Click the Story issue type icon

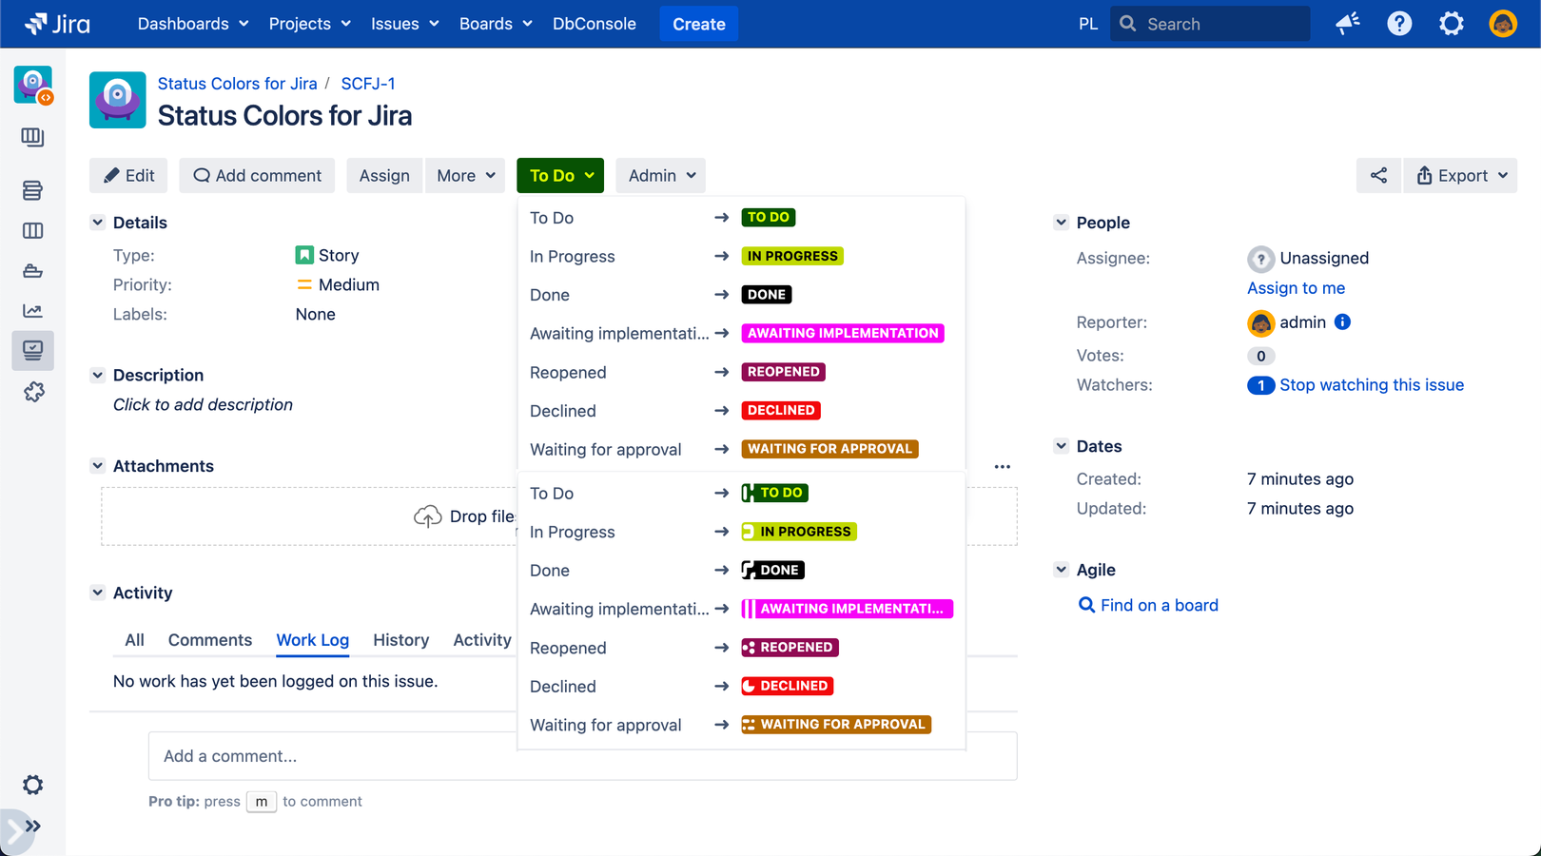304,255
